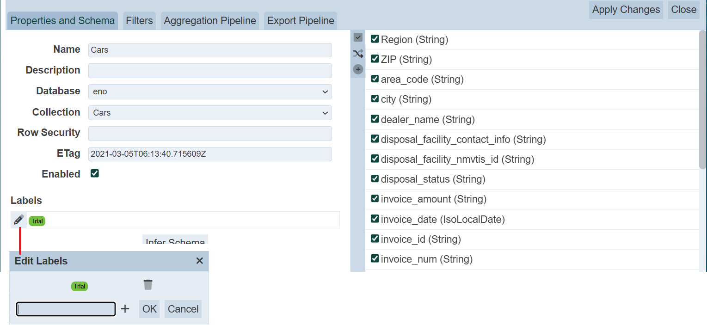Image resolution: width=707 pixels, height=325 pixels.
Task: Go to the Export Pipeline tab
Action: [301, 21]
